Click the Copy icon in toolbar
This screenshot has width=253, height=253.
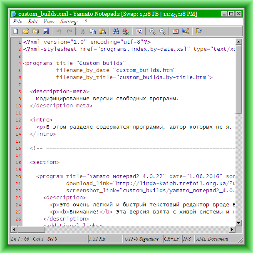pos(92,31)
